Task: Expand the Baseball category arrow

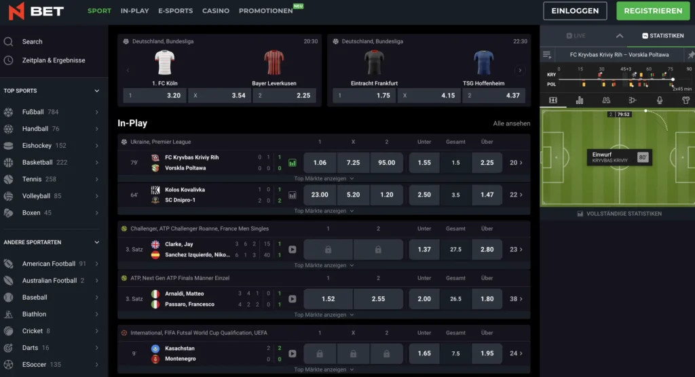Action: click(x=96, y=297)
